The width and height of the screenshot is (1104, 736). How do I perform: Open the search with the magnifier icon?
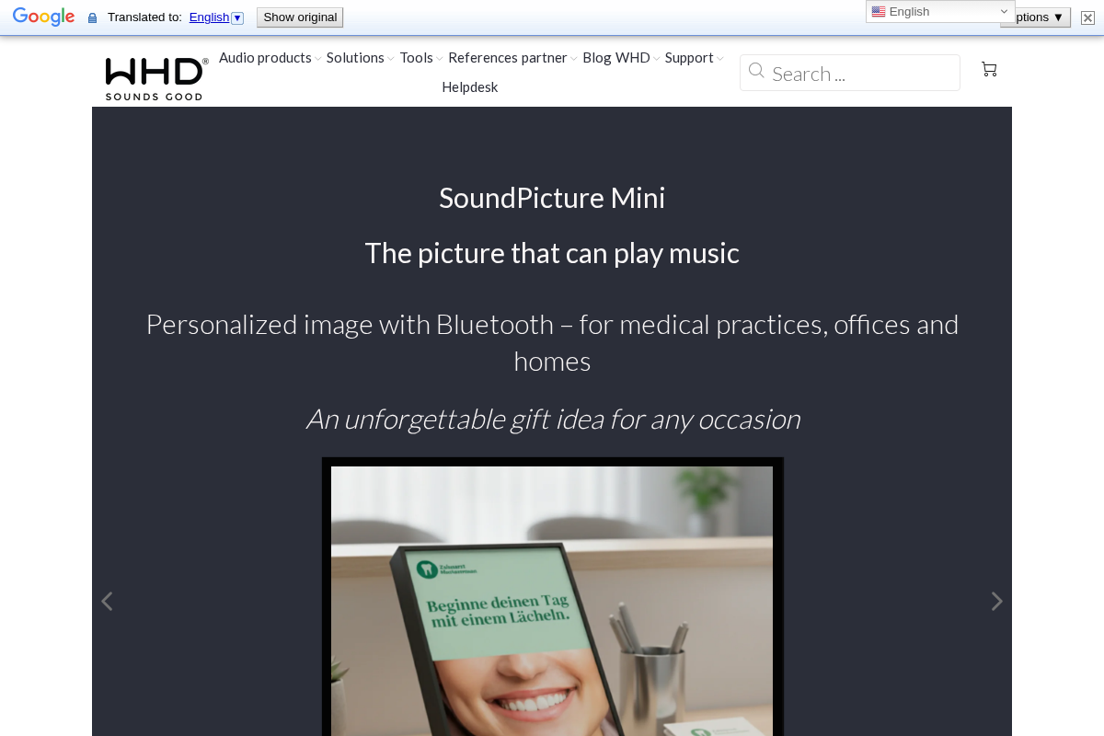756,70
